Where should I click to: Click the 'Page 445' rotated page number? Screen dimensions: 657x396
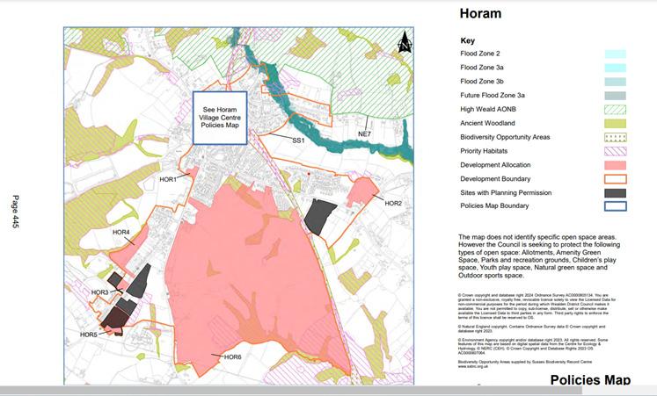[x=16, y=212]
